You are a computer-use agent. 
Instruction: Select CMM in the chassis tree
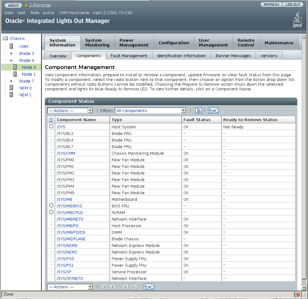coord(24,46)
